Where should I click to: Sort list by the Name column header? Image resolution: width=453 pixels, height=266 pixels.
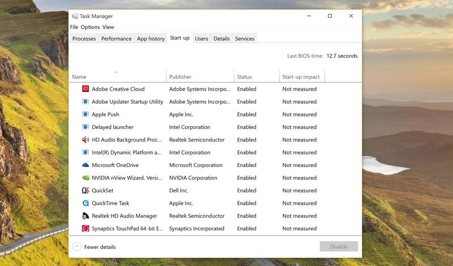pyautogui.click(x=79, y=77)
